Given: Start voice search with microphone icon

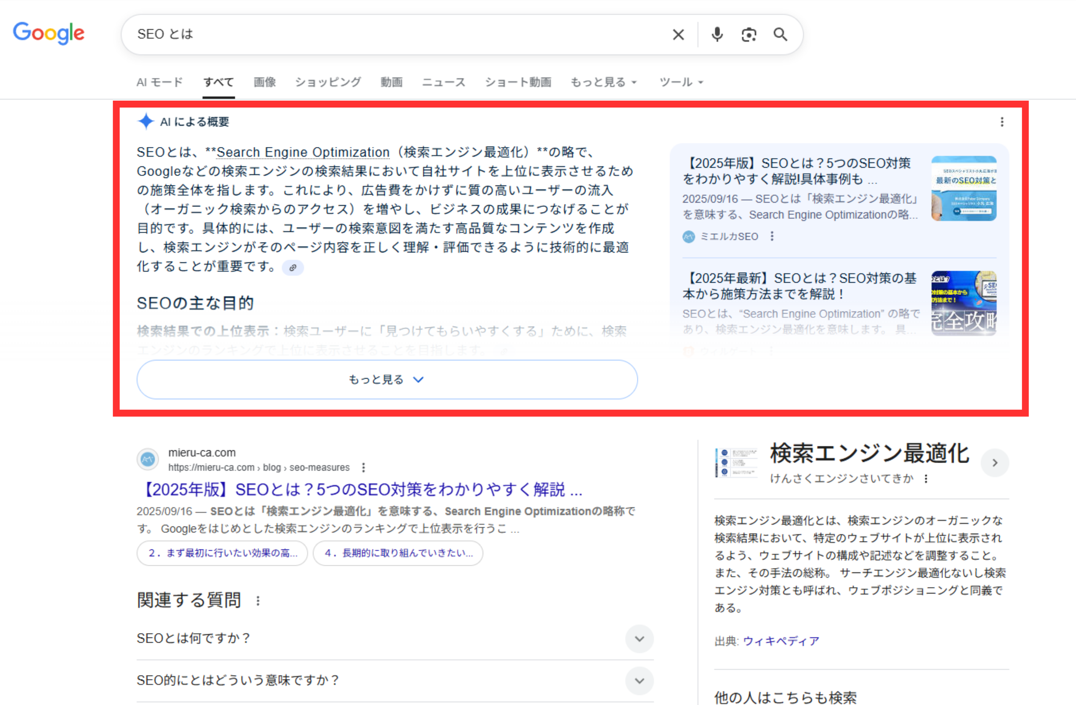Looking at the screenshot, I should tap(717, 35).
